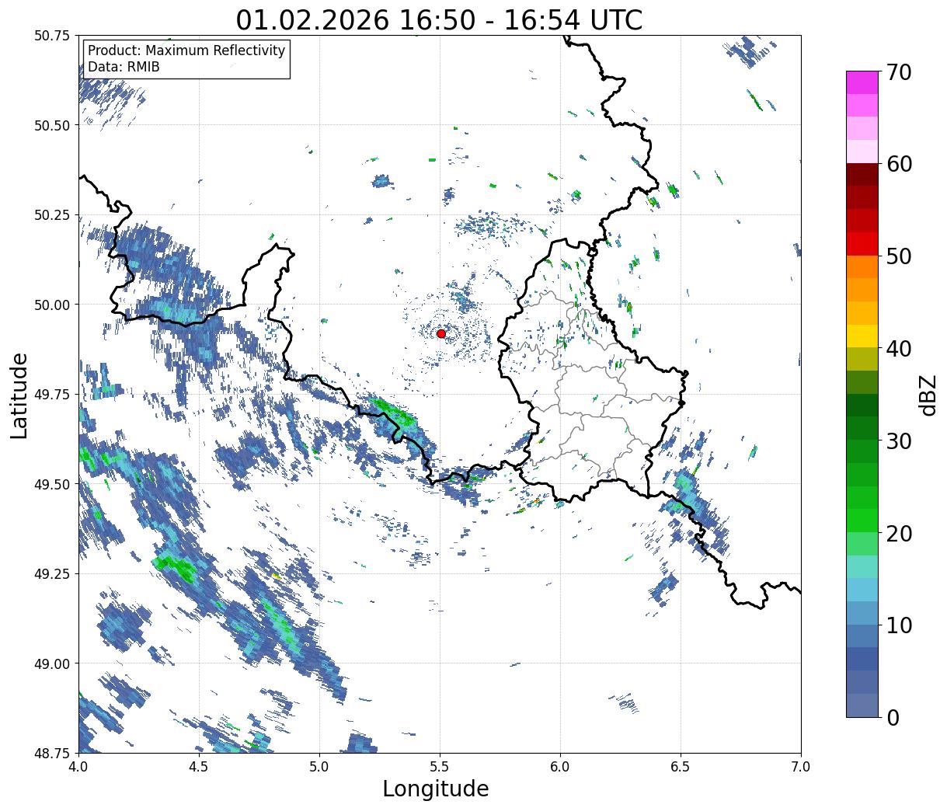Click the colorbar tick label 70
947x808 pixels.
(x=897, y=72)
